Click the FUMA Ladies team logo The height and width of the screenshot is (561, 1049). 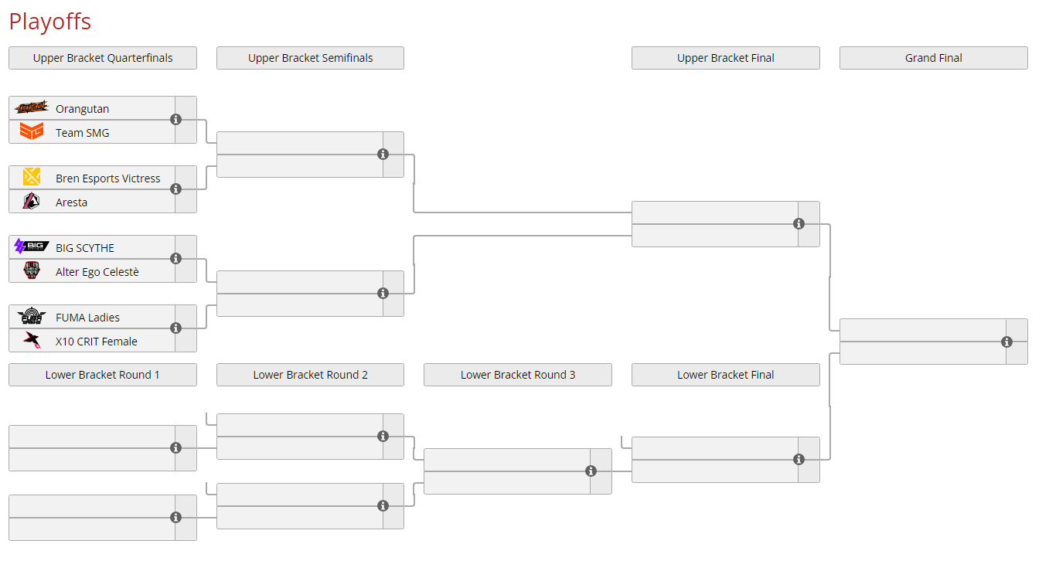click(31, 317)
